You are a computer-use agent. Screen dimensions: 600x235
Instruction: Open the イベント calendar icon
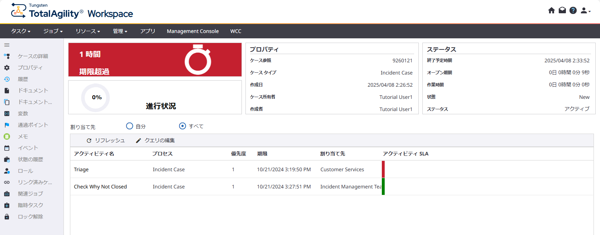pos(7,148)
